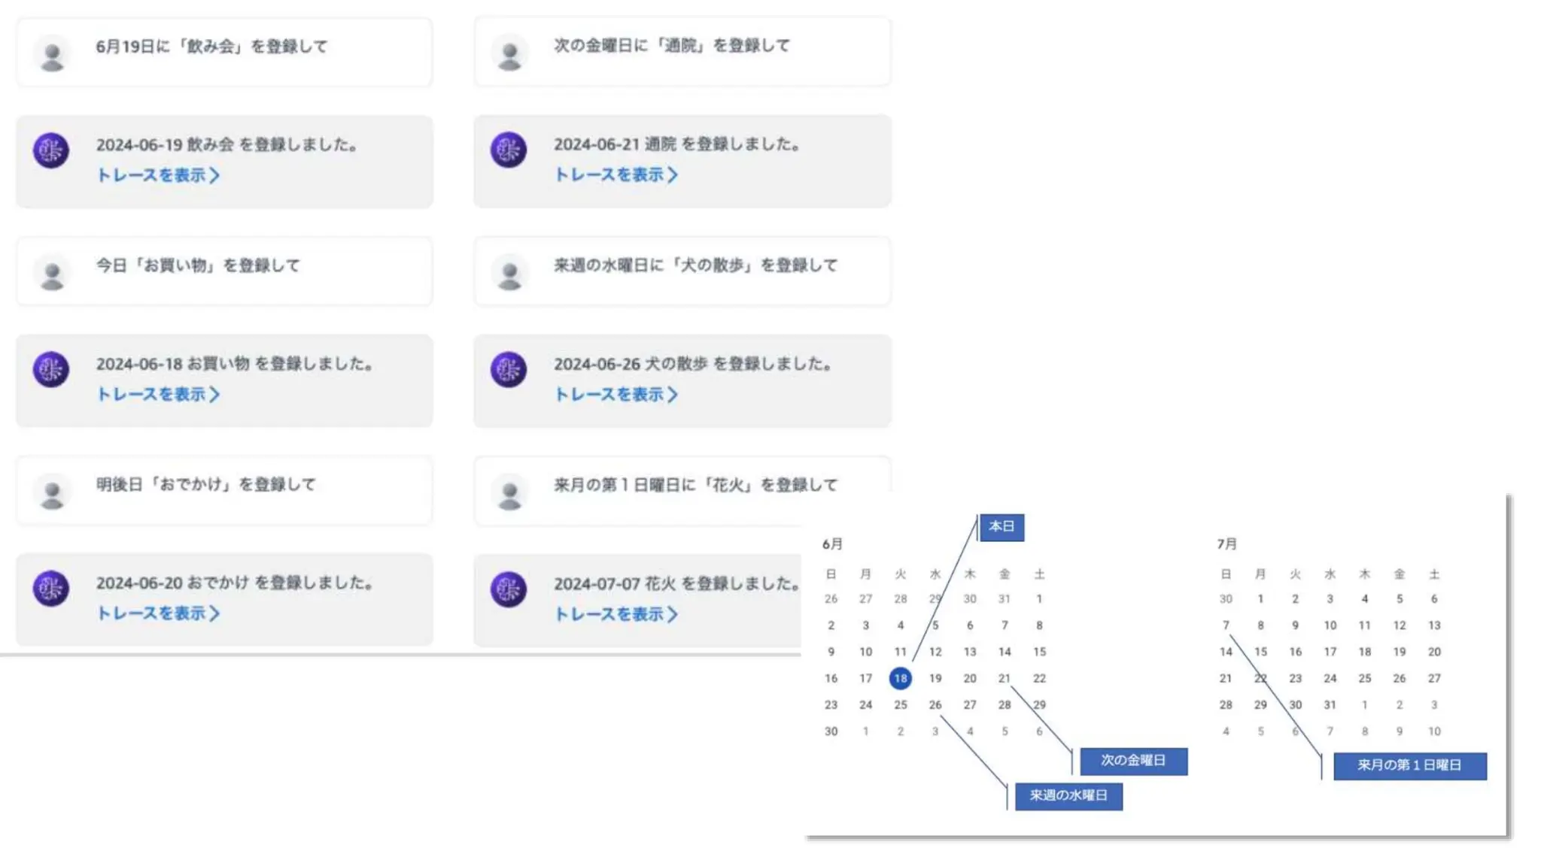The height and width of the screenshot is (866, 1541).
Task: Click agent brain icon beside 犬の散歩 response
Action: pos(509,369)
